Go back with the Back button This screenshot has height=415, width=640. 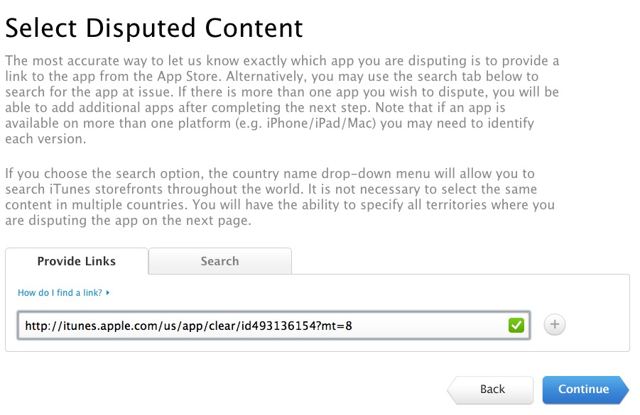491,389
